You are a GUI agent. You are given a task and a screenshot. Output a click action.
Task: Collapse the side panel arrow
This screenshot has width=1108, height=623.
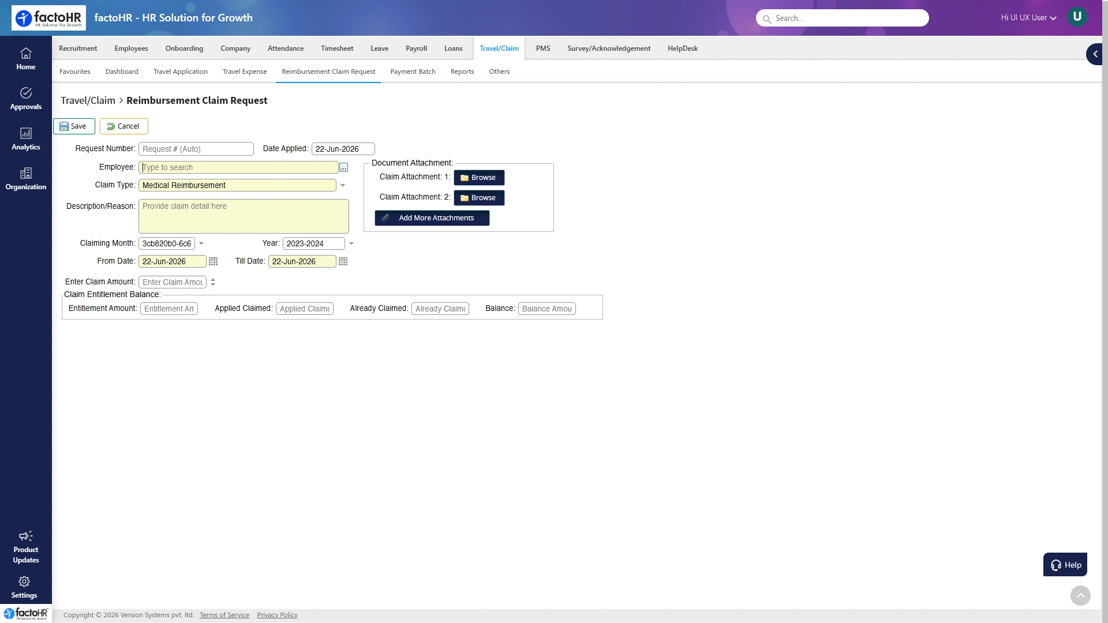point(1094,54)
